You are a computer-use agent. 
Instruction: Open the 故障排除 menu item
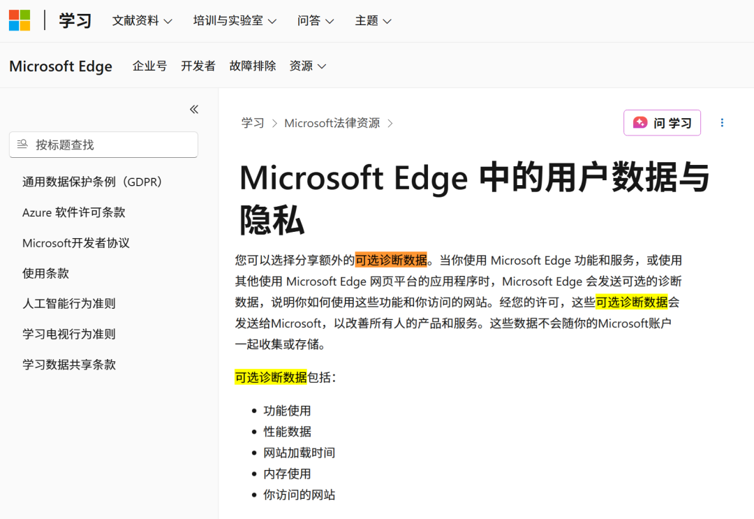pos(253,66)
